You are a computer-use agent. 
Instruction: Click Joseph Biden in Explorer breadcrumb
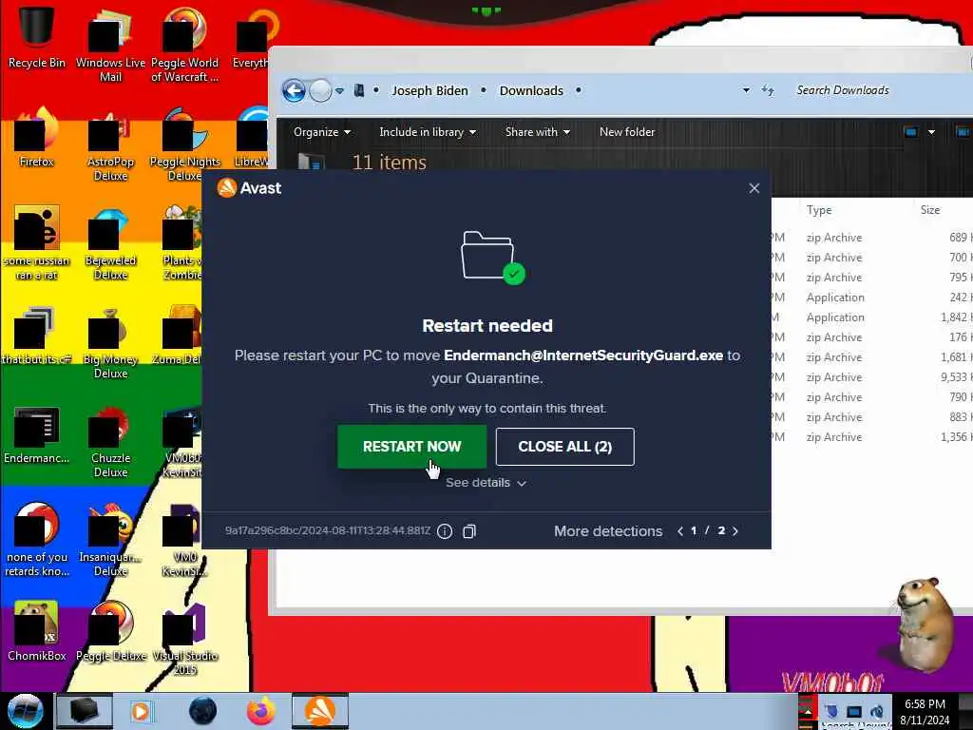click(429, 90)
